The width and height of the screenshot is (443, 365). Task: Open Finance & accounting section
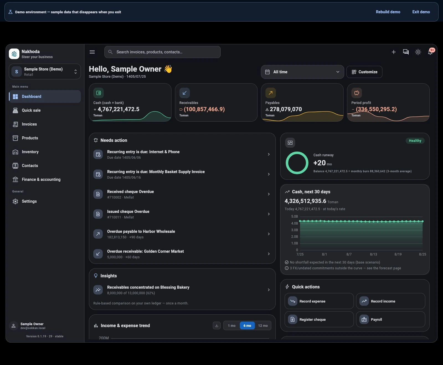(x=45, y=179)
